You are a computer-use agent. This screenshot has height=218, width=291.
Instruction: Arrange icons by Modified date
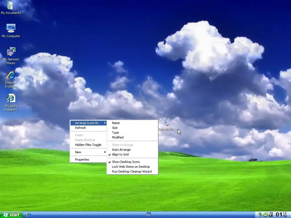click(x=132, y=137)
